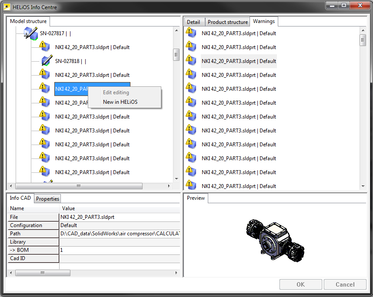Click the Model structure horizontal scrollbar thumb

79,186
